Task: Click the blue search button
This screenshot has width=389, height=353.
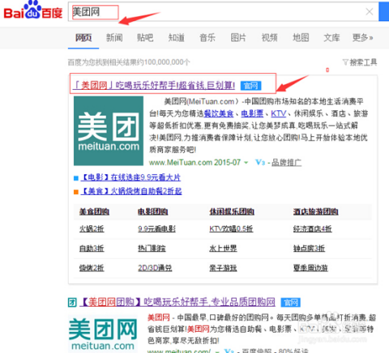Action: (384, 11)
